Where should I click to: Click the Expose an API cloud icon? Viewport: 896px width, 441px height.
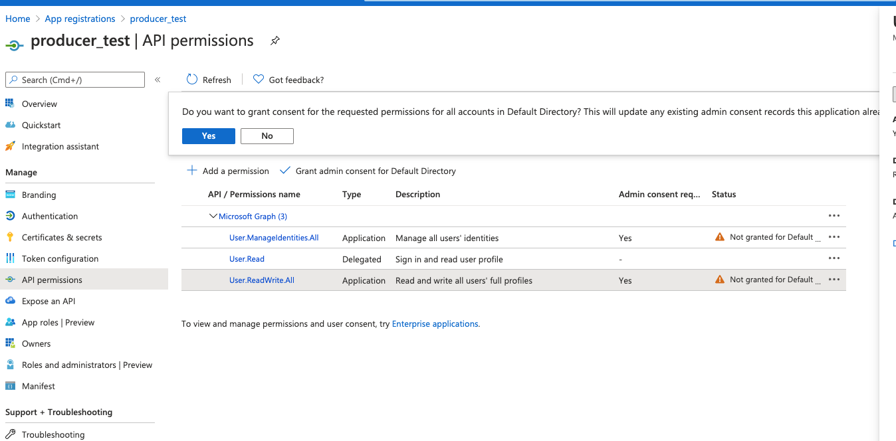point(10,301)
